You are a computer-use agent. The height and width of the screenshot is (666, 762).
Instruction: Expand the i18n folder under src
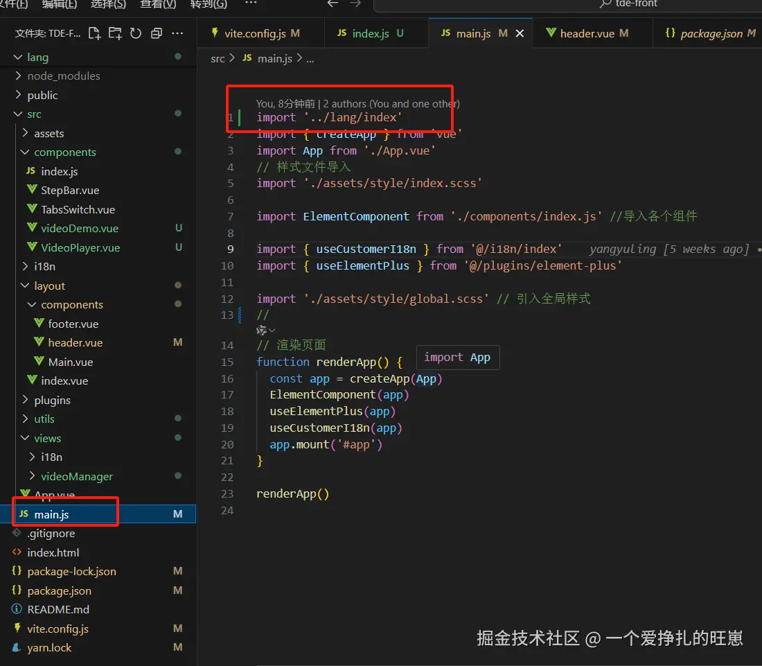click(x=98, y=267)
